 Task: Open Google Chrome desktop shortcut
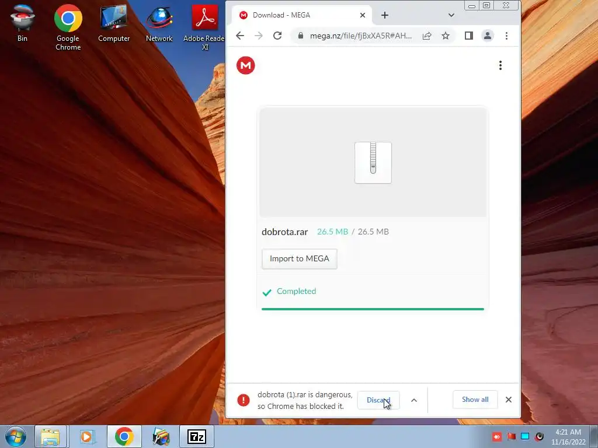pos(68,27)
